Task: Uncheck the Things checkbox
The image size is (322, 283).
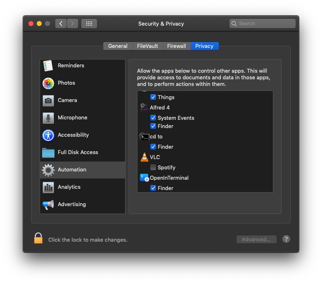Action: tap(153, 97)
